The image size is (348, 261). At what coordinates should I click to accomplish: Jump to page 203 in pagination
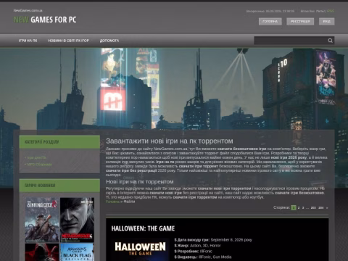tap(313, 208)
